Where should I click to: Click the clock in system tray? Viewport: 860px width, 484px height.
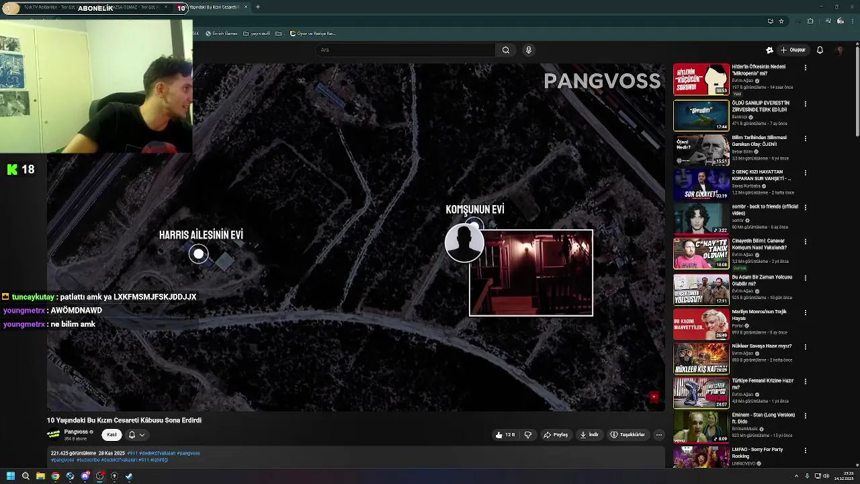coord(843,476)
